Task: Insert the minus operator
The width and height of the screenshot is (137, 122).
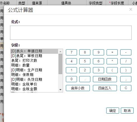Action: [126, 52]
